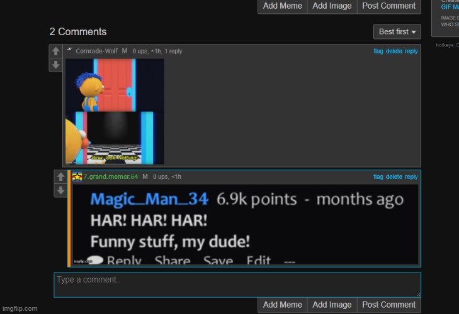This screenshot has width=459, height=314.
Task: Flag Comrade-Wolf's comment
Action: coord(378,51)
